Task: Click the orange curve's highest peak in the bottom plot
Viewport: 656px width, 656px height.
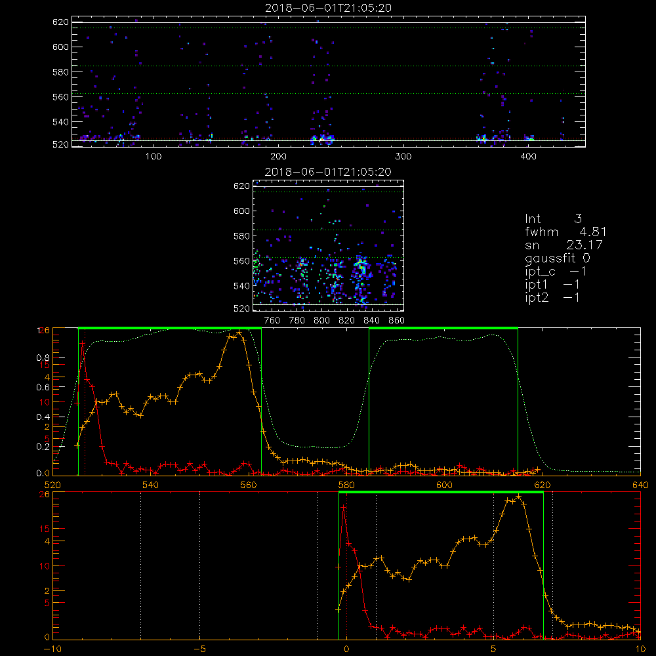Action: tap(519, 497)
